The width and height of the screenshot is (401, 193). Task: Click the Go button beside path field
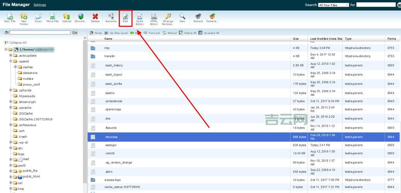(x=75, y=33)
